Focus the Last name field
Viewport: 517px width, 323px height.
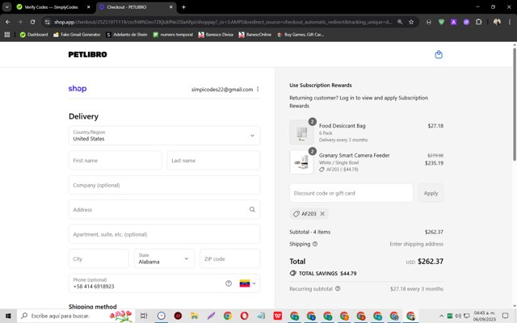pos(213,161)
